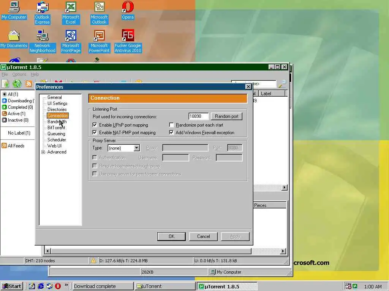Select Downloading category in sidebar
The image size is (389, 291).
click(x=18, y=101)
